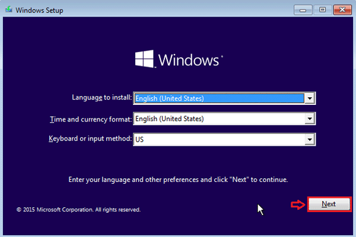Expand the Keyboard or input method dropdown arrow

[x=309, y=140]
